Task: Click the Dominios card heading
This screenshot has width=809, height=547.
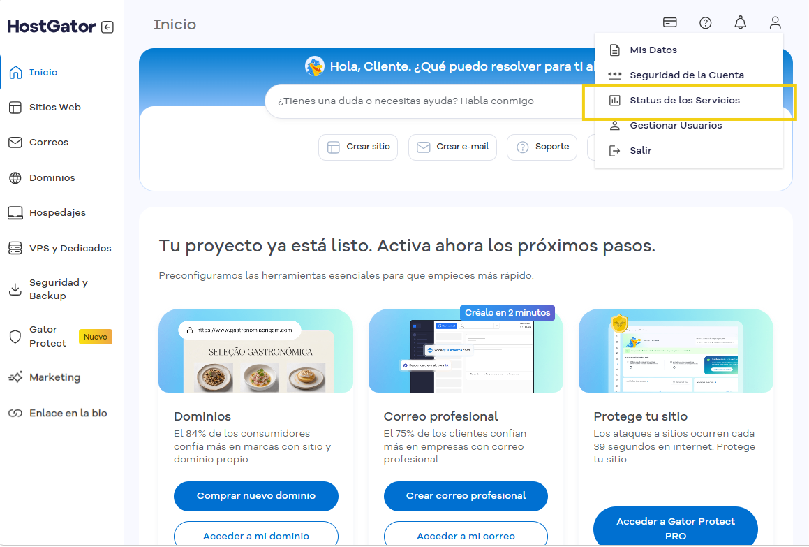Action: [x=202, y=417]
